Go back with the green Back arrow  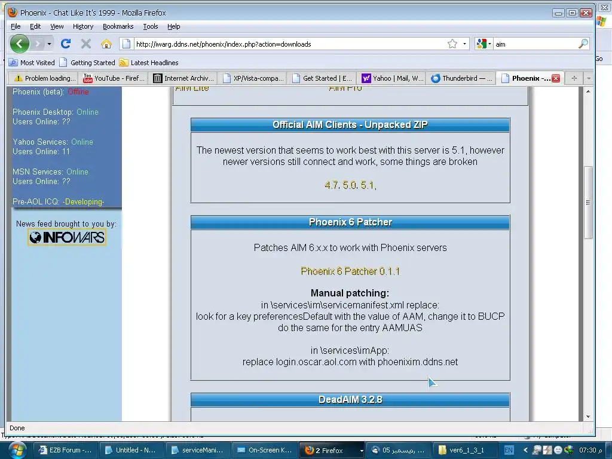20,44
